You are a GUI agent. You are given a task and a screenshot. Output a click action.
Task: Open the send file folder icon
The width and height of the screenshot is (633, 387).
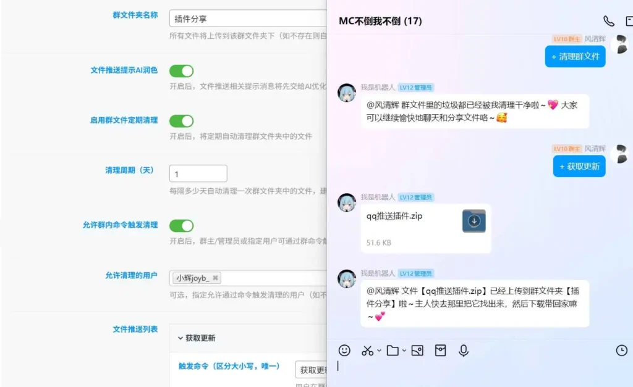[x=393, y=351]
